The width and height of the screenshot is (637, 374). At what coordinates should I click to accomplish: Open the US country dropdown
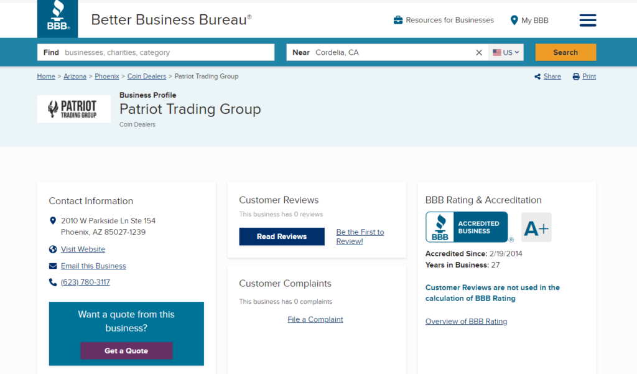pyautogui.click(x=506, y=52)
